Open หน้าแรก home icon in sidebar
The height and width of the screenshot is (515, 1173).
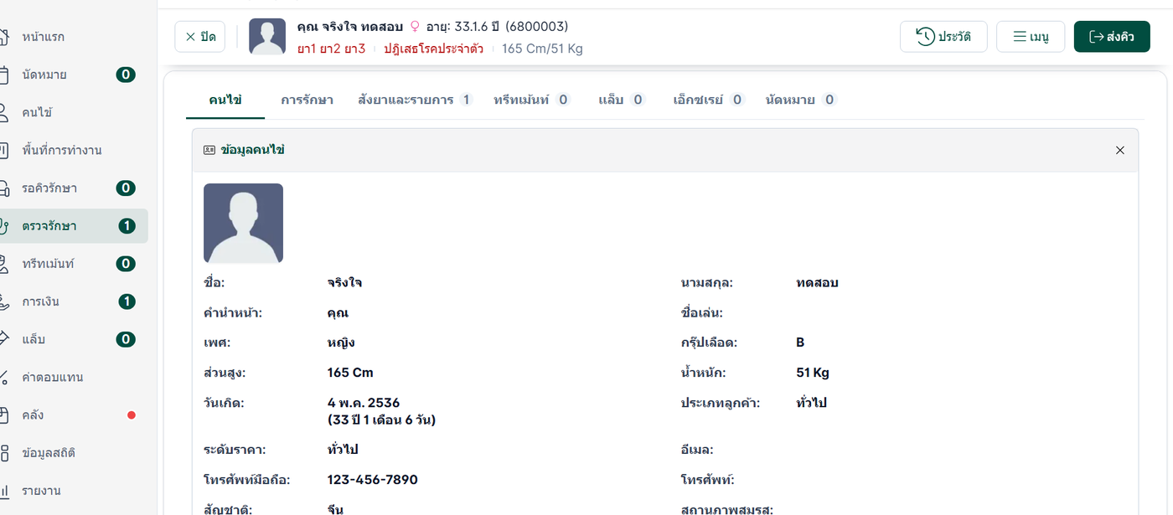(5, 37)
